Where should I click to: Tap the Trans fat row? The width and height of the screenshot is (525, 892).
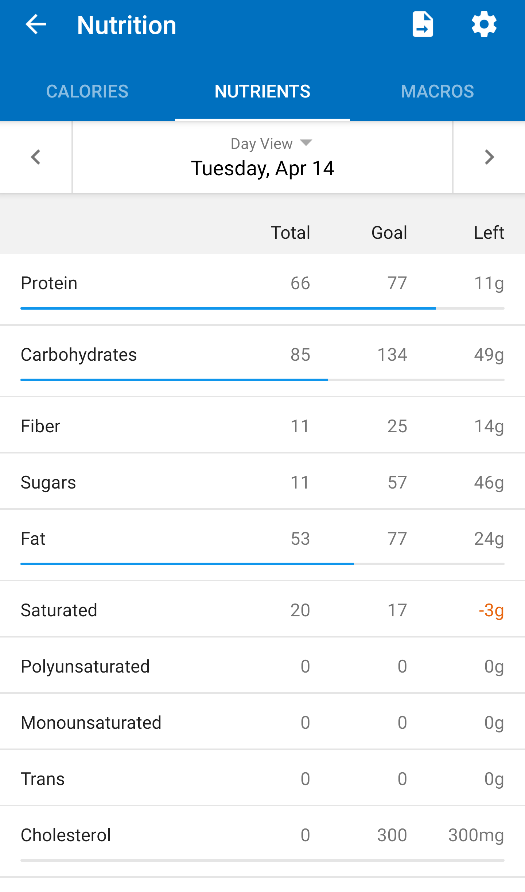pos(262,779)
